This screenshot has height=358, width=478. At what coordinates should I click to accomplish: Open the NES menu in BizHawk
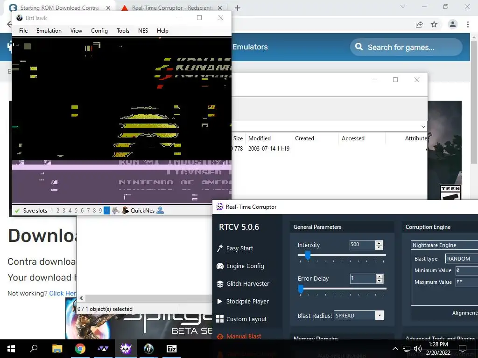tap(143, 30)
